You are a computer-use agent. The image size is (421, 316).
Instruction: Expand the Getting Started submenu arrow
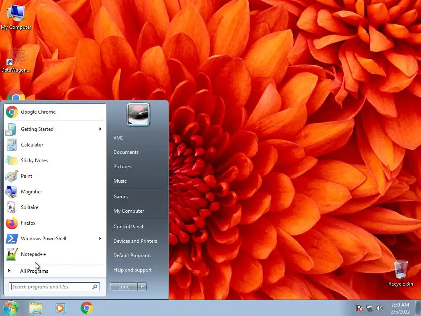coord(100,129)
